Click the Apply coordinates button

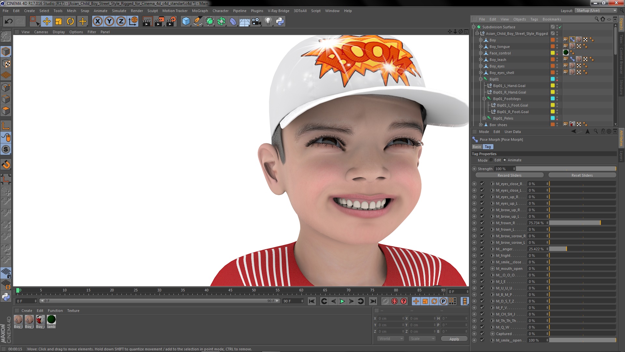(x=454, y=339)
